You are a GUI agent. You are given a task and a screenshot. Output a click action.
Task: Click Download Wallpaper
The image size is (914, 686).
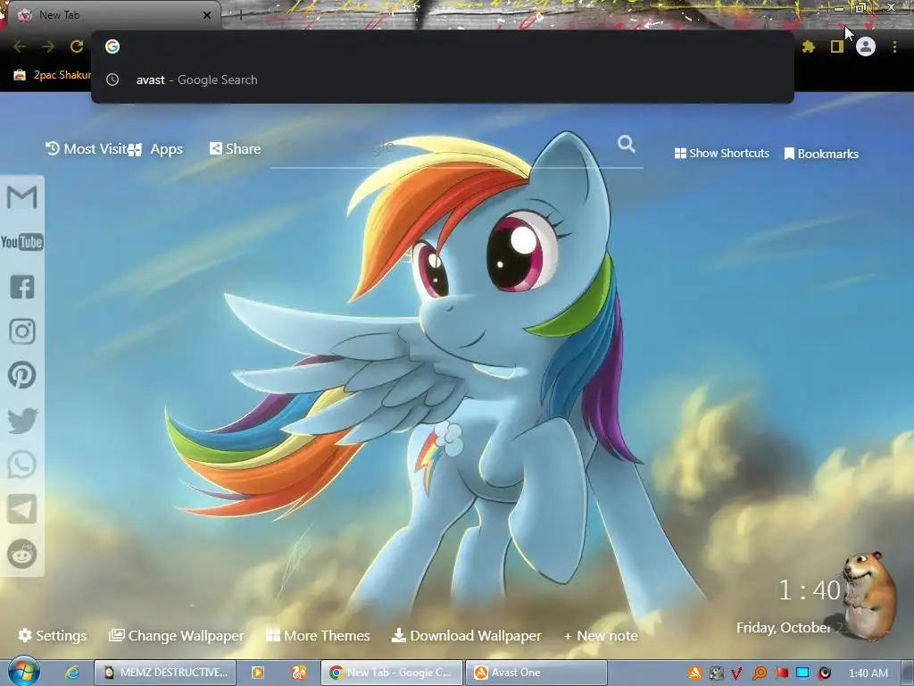tap(466, 636)
